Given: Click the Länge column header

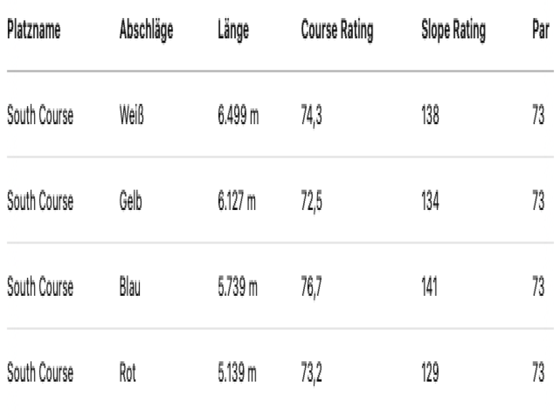Looking at the screenshot, I should point(233,31).
